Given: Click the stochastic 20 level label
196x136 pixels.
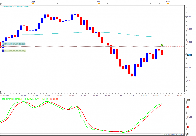Looking at the screenshot, I should (188, 127).
